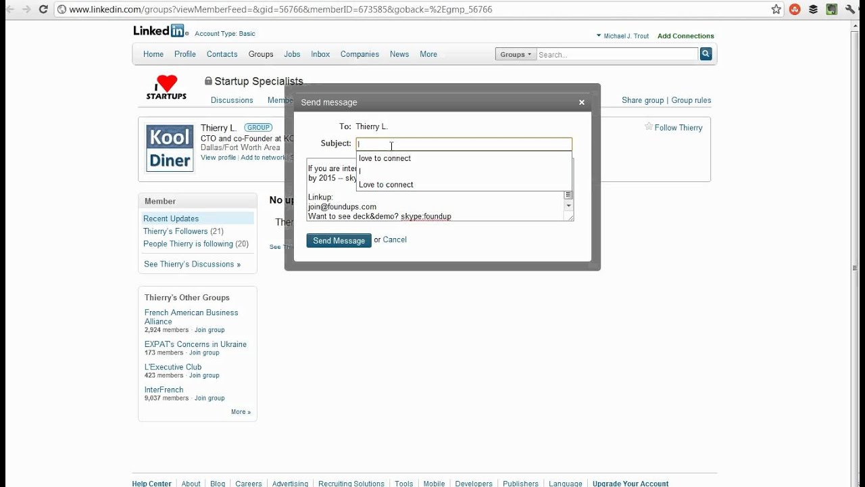Image resolution: width=865 pixels, height=487 pixels.
Task: Click Follow Thierry link
Action: pyautogui.click(x=678, y=128)
